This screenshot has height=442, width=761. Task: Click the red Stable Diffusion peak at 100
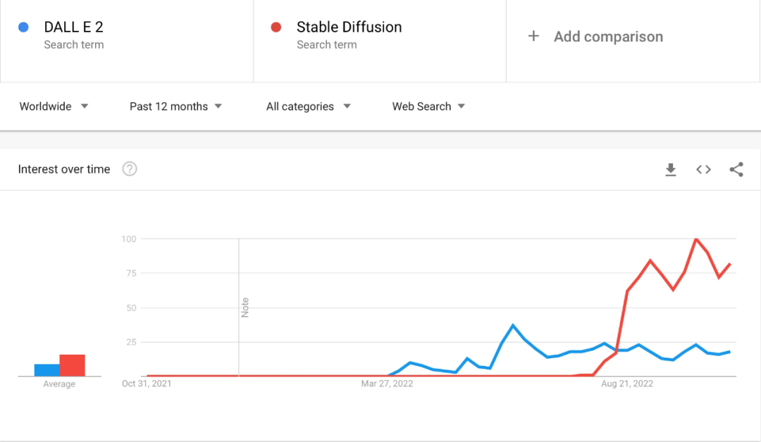[696, 239]
